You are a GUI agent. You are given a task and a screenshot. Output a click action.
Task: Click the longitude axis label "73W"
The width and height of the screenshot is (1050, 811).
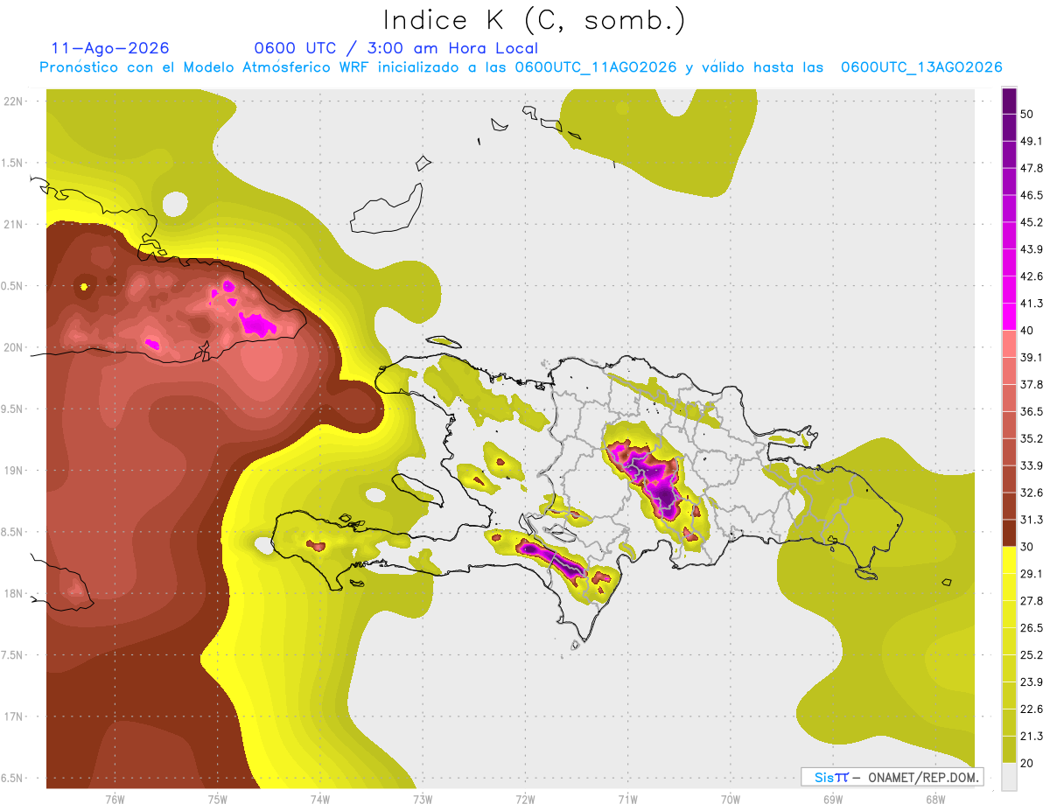point(423,800)
